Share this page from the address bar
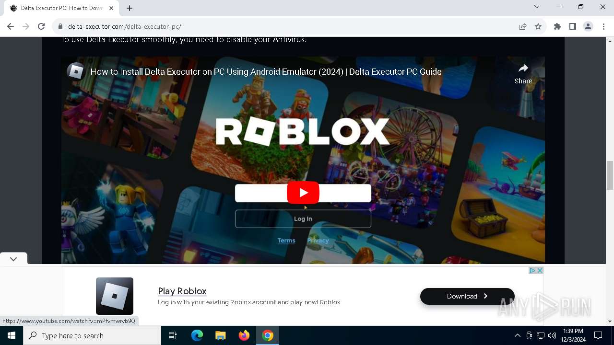This screenshot has width=614, height=345. point(523,27)
